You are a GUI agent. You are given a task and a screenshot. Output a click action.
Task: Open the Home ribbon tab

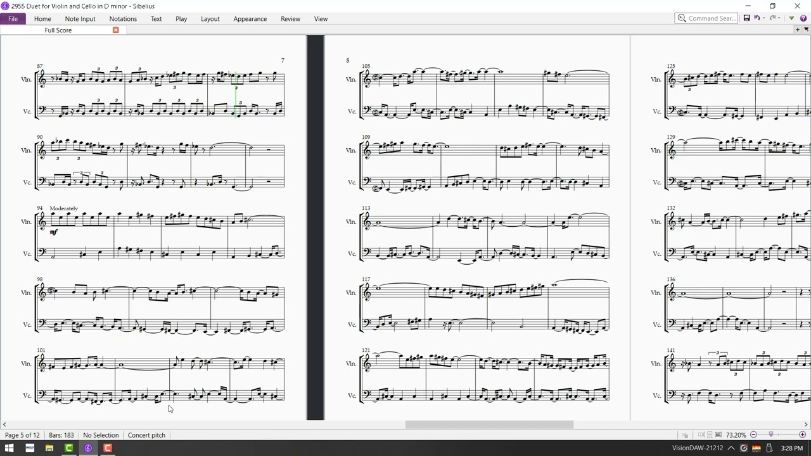42,19
